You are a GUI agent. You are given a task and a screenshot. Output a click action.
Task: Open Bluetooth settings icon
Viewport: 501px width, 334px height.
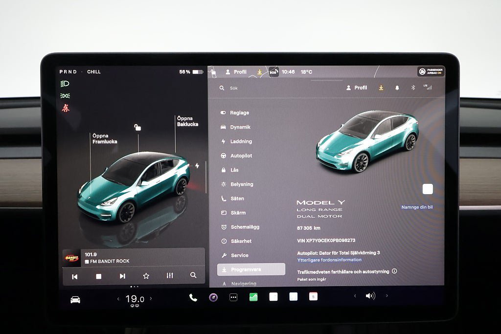pos(413,88)
